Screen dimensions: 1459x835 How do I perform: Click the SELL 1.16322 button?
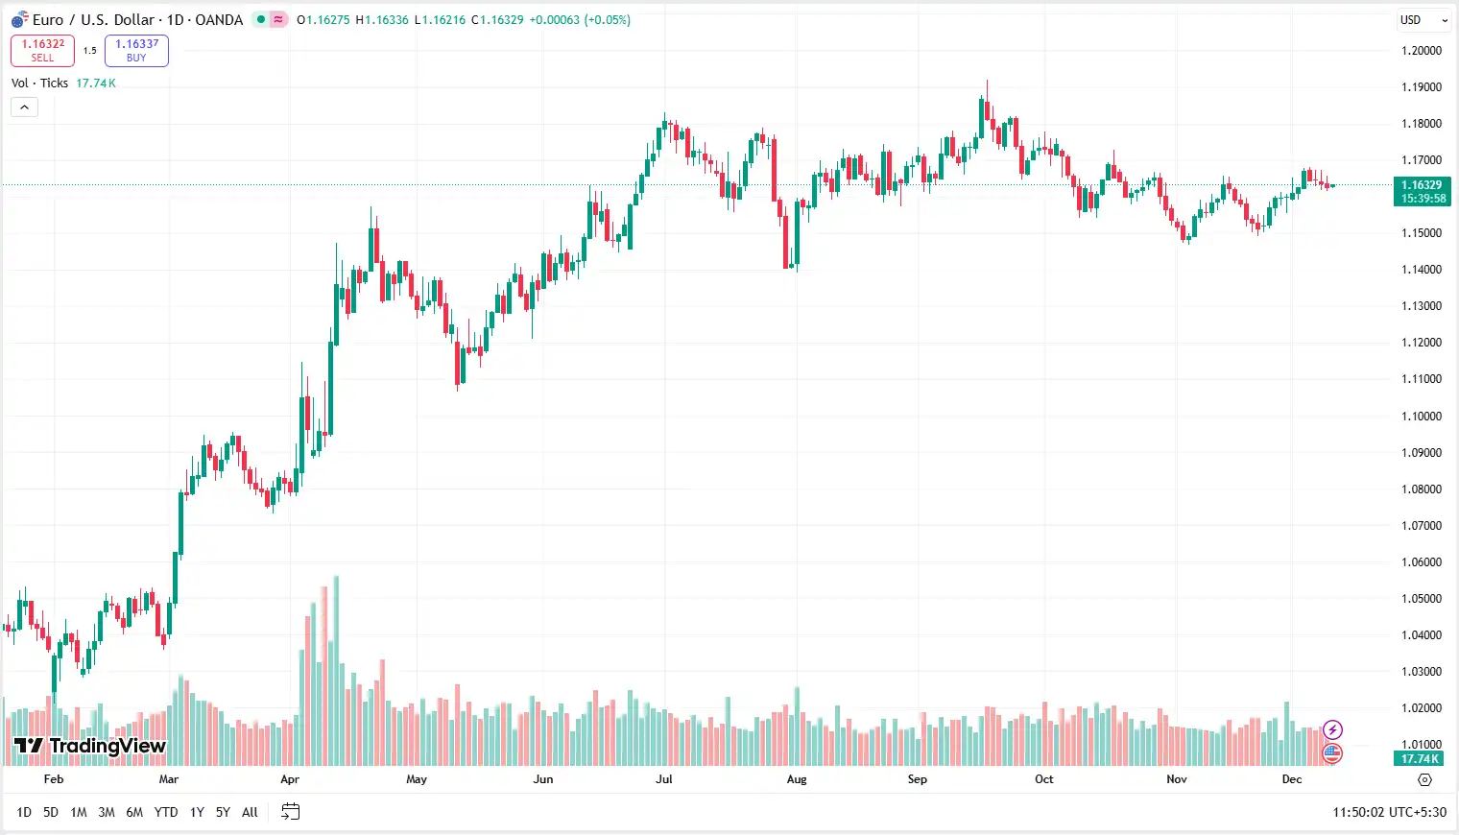[42, 50]
